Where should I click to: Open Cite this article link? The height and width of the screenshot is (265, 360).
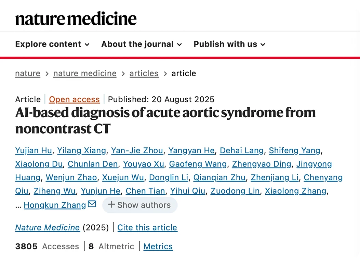point(147,227)
